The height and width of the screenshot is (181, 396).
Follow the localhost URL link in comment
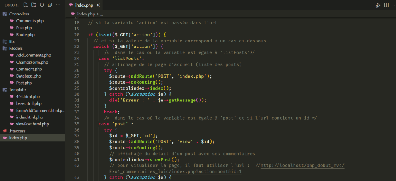(302, 166)
